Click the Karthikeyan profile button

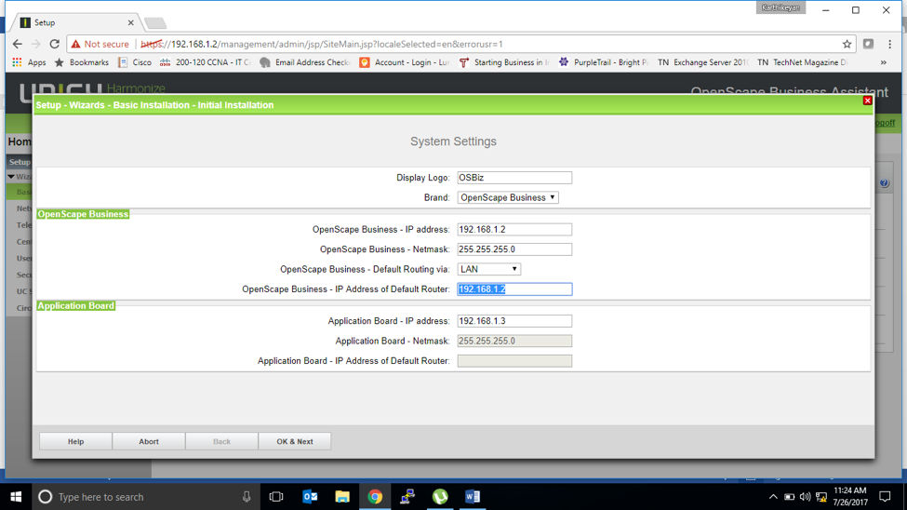pos(780,7)
